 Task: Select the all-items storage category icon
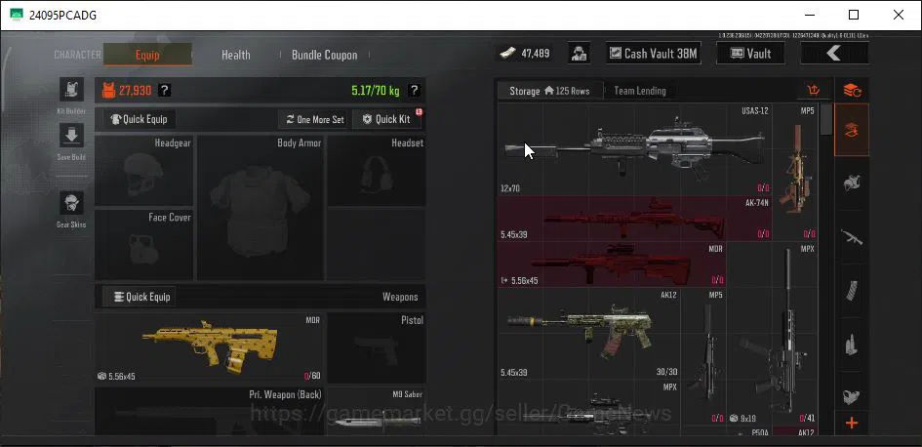coord(852,130)
